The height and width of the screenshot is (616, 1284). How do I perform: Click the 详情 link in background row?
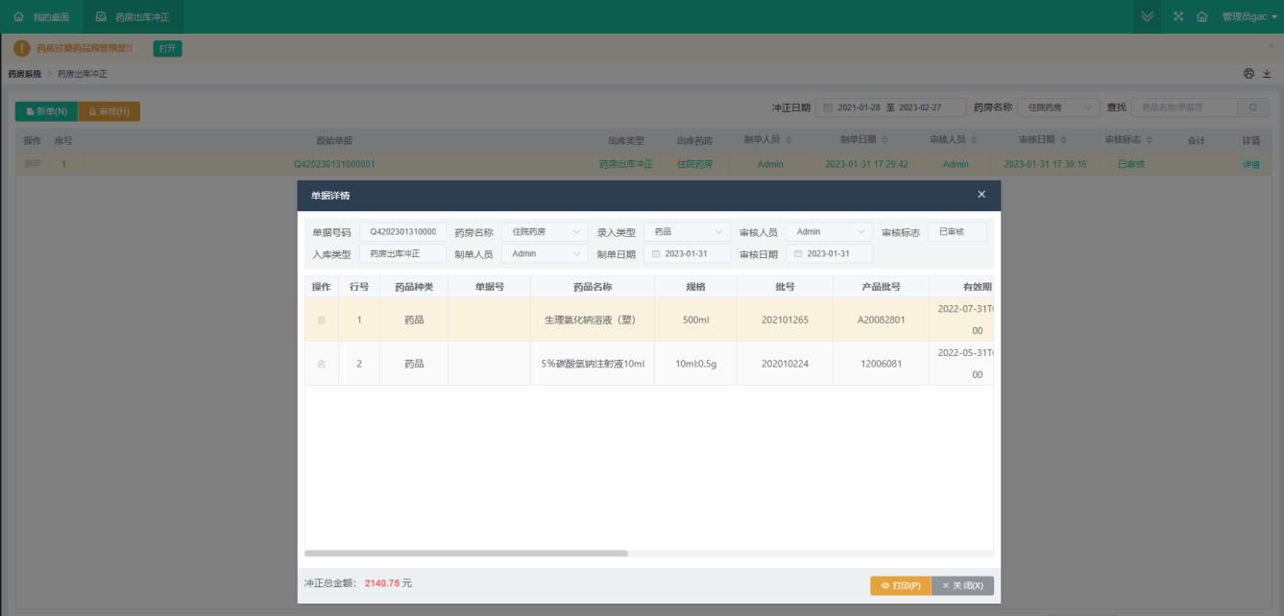click(x=1250, y=164)
